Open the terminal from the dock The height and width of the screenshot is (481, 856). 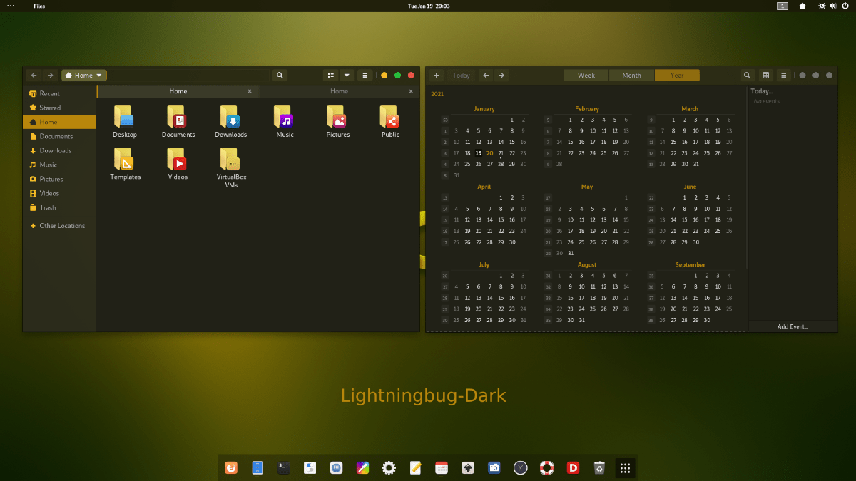click(x=283, y=468)
